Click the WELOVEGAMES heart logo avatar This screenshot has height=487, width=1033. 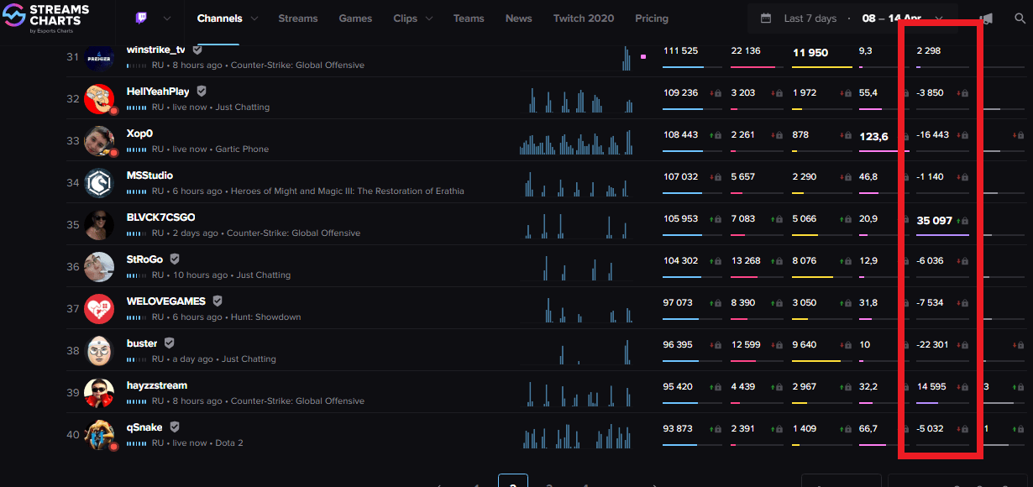(99, 308)
